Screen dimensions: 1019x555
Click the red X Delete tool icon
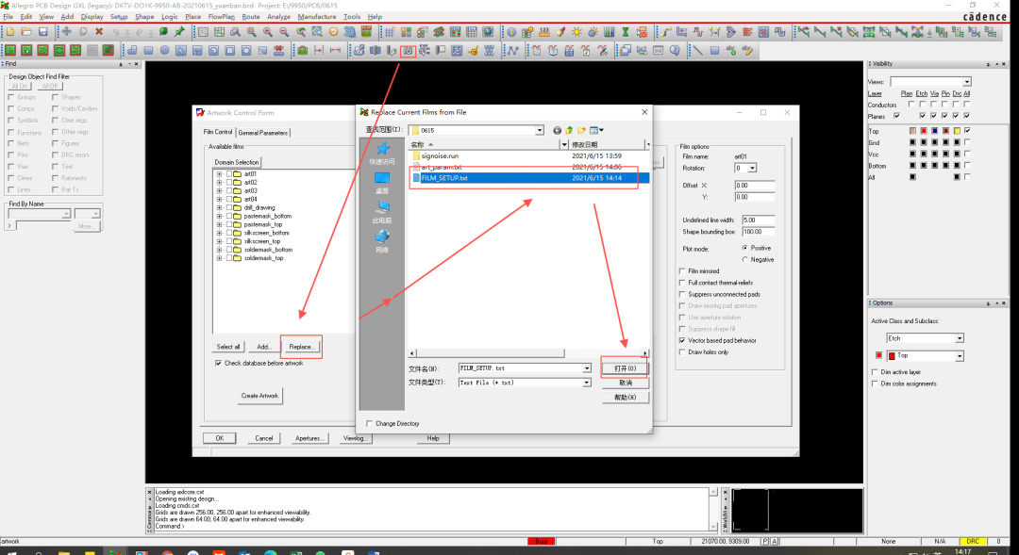[99, 31]
